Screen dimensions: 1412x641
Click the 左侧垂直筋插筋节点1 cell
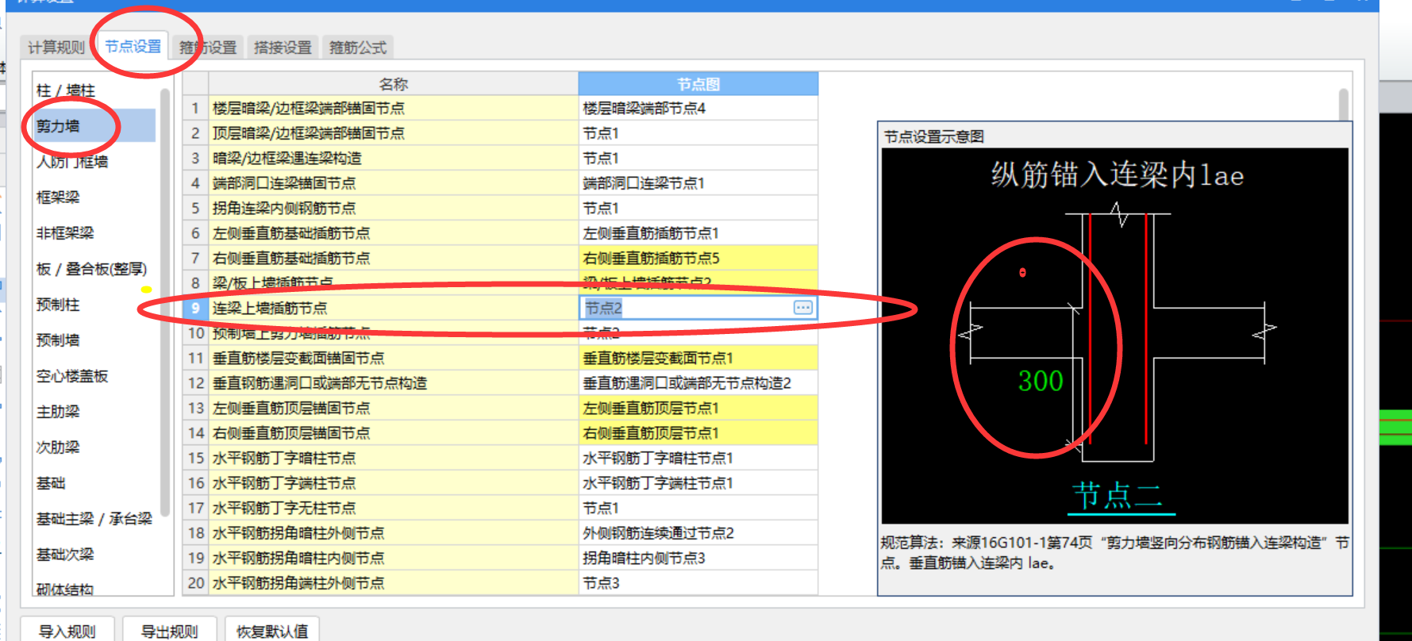698,233
